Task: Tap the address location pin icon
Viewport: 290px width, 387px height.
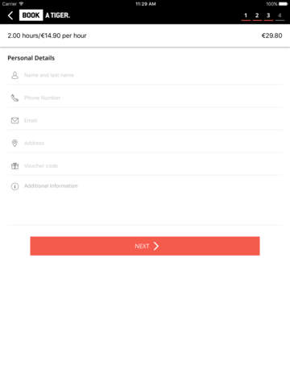Action: (x=14, y=143)
